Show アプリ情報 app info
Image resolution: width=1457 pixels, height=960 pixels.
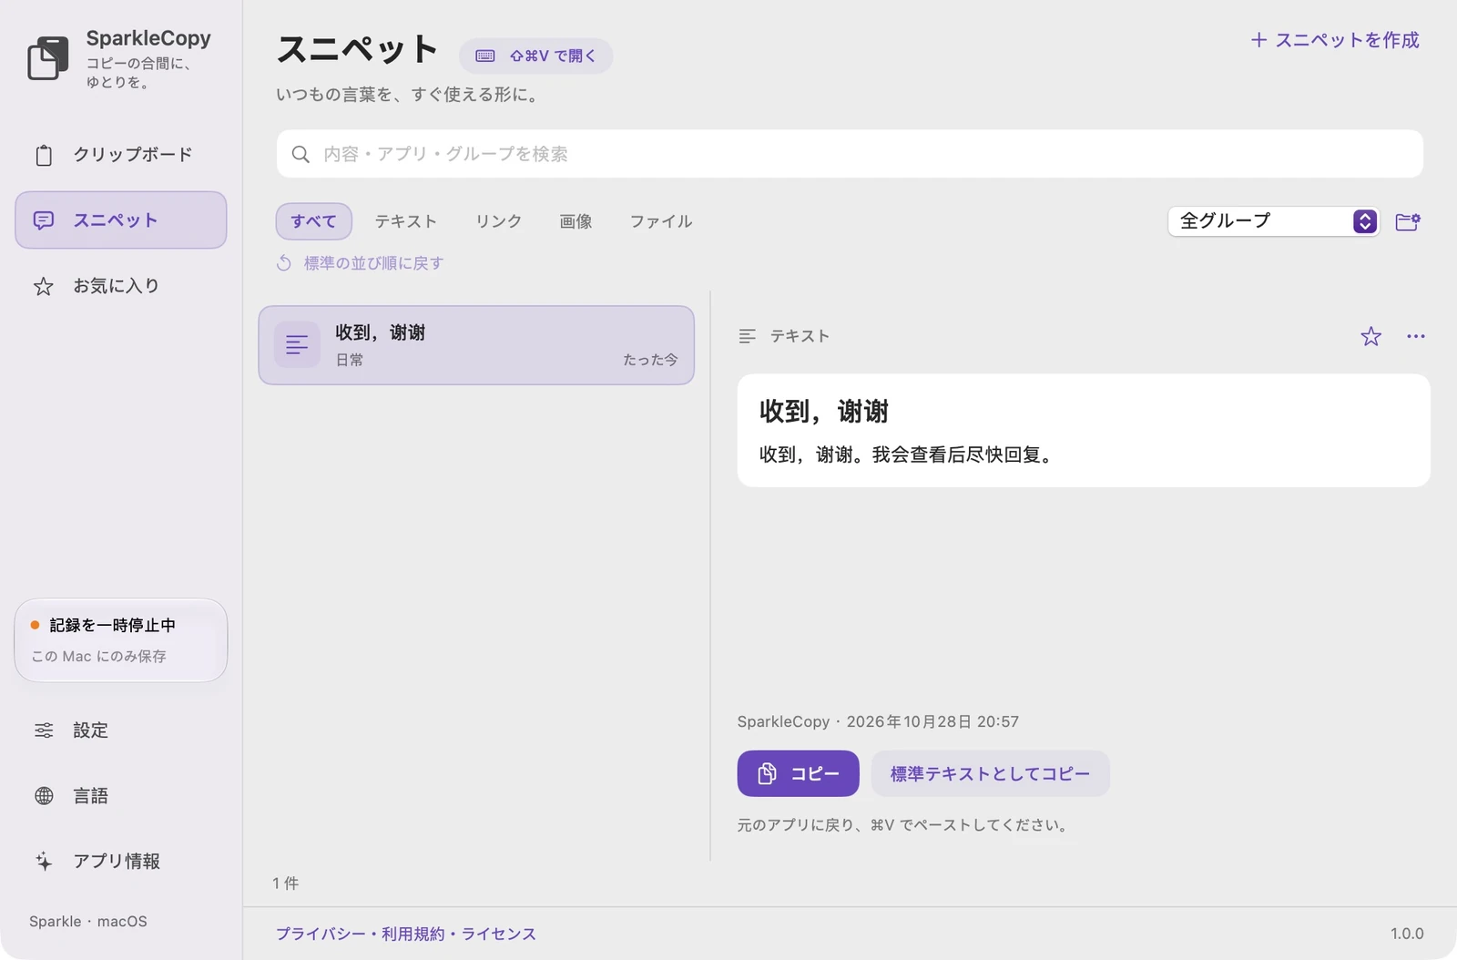click(120, 862)
